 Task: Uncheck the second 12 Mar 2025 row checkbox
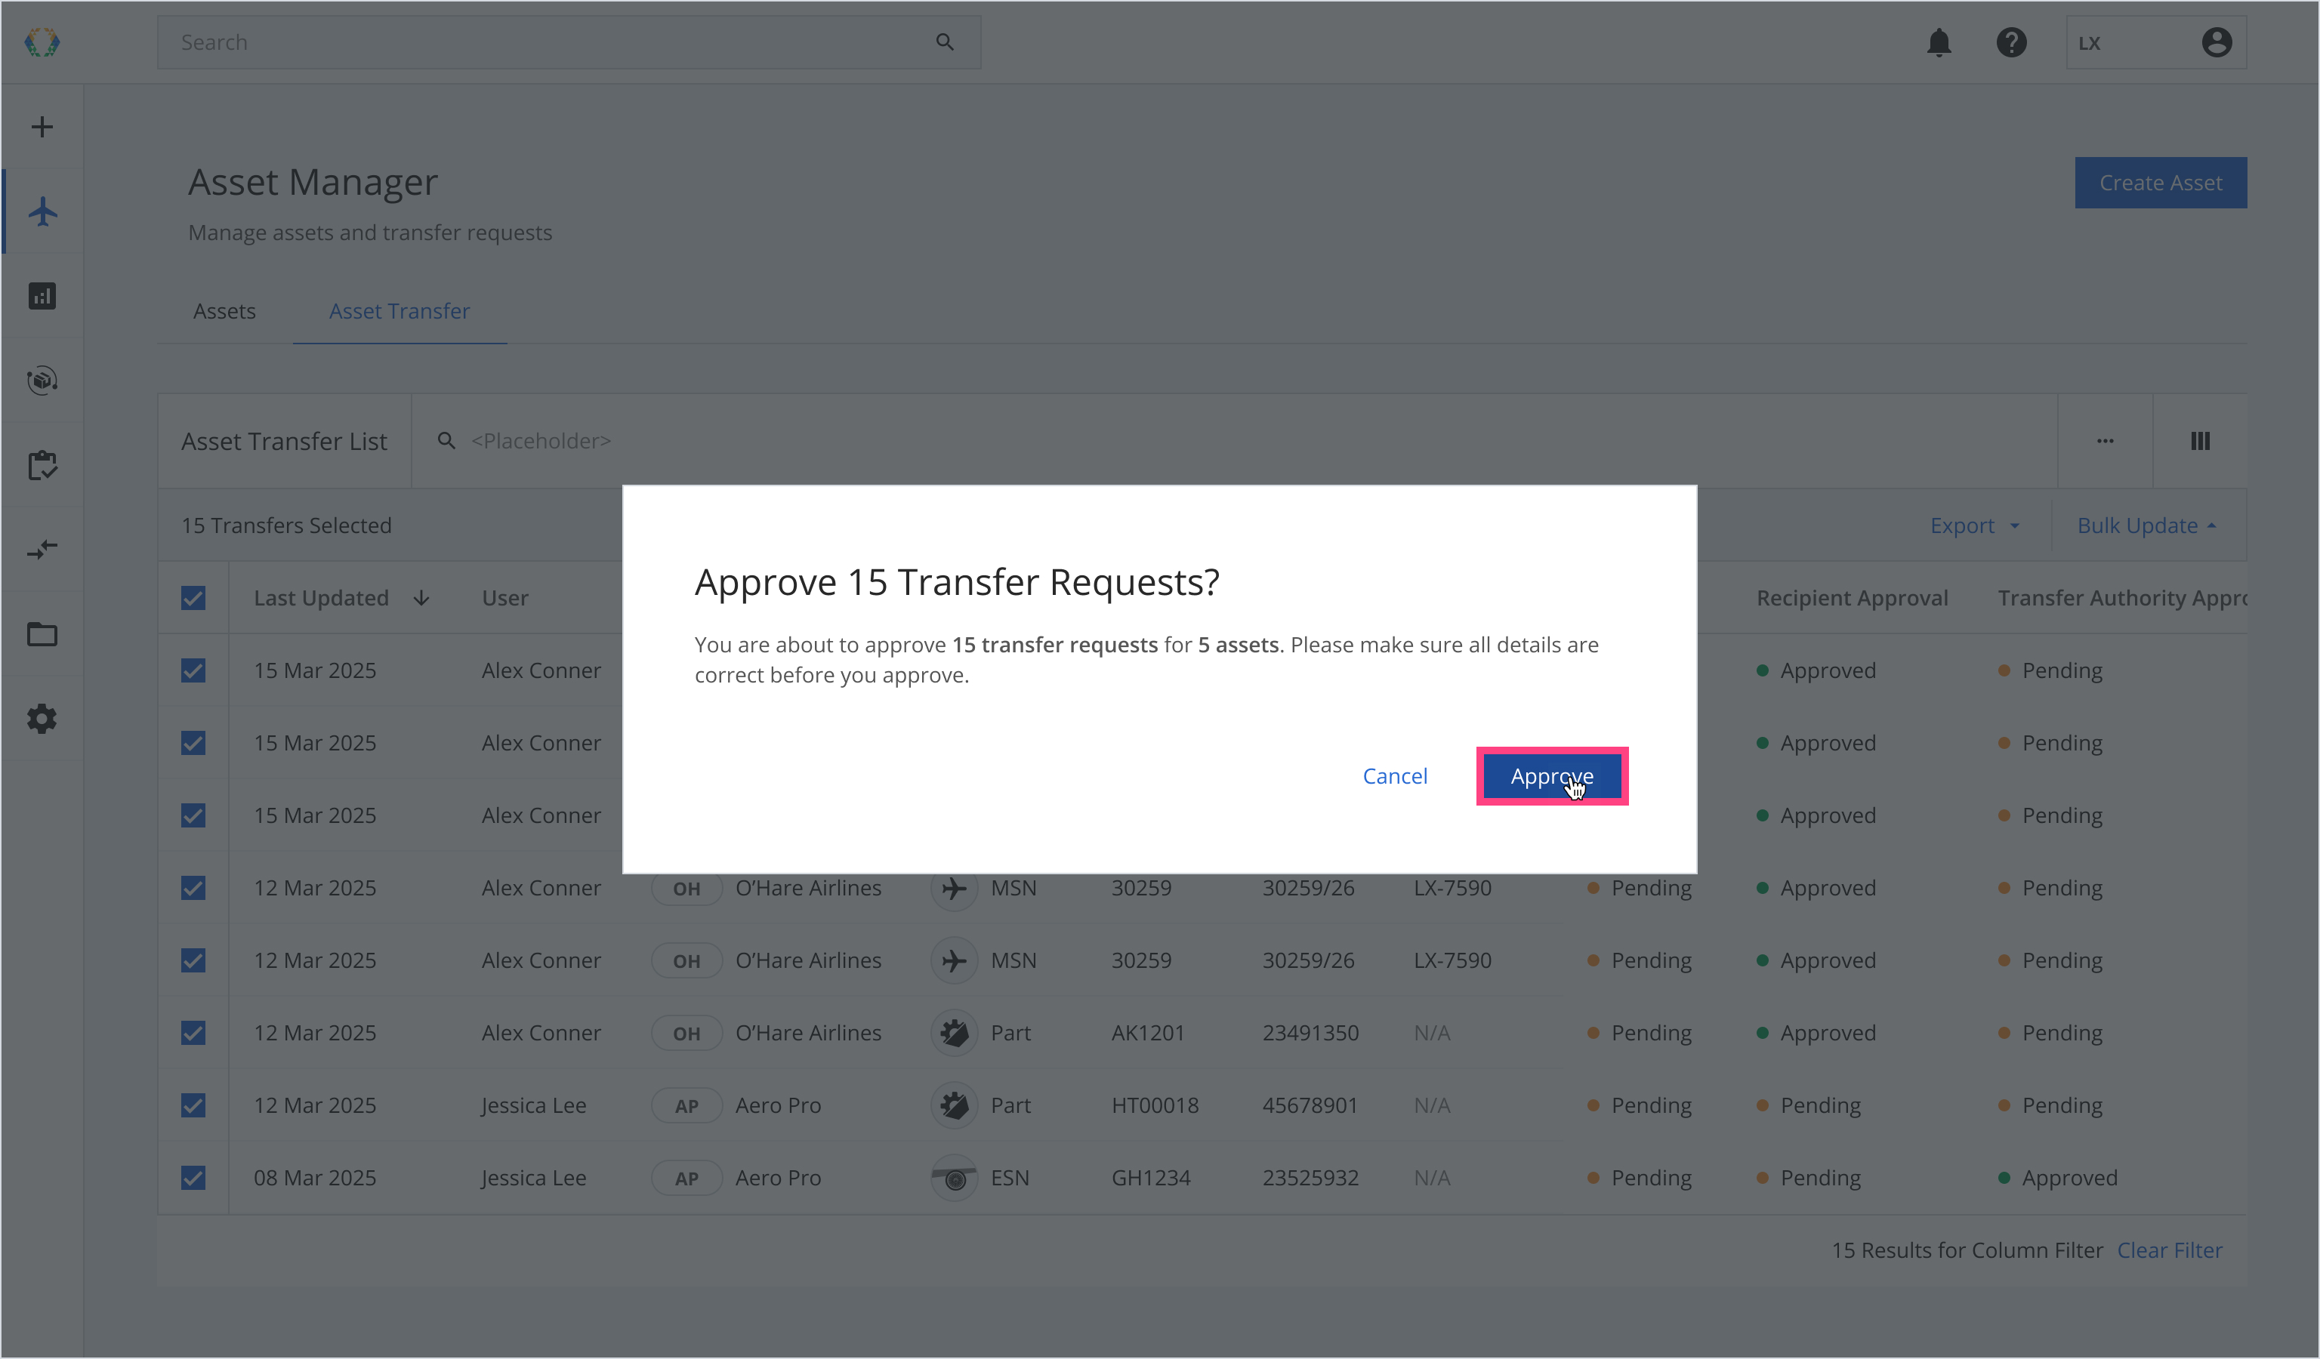pyautogui.click(x=193, y=960)
